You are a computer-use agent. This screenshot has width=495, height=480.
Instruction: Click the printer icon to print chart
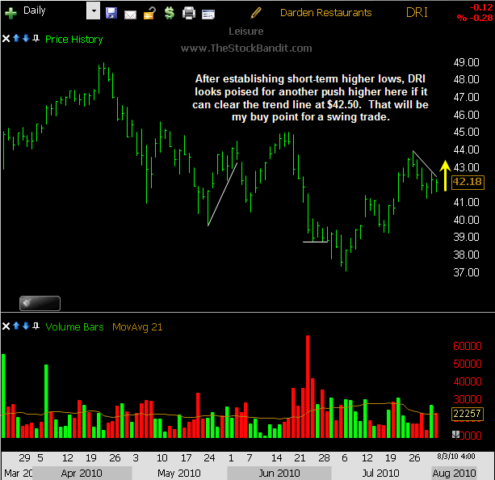point(189,13)
